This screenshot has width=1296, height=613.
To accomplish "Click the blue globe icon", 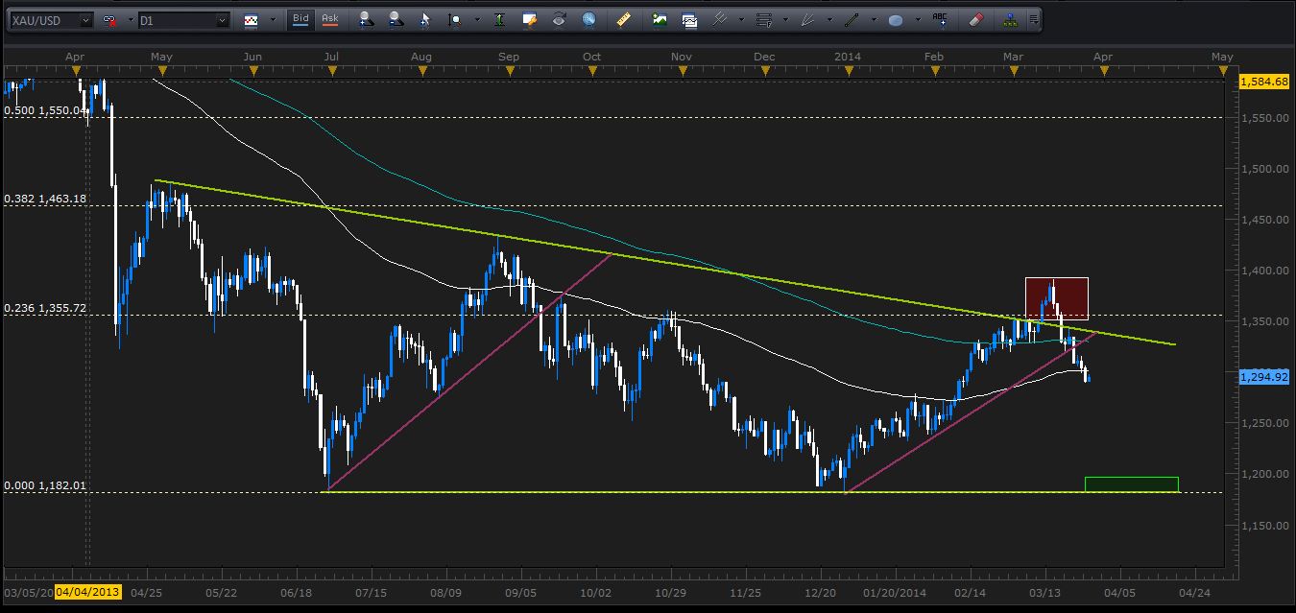I will click(588, 19).
